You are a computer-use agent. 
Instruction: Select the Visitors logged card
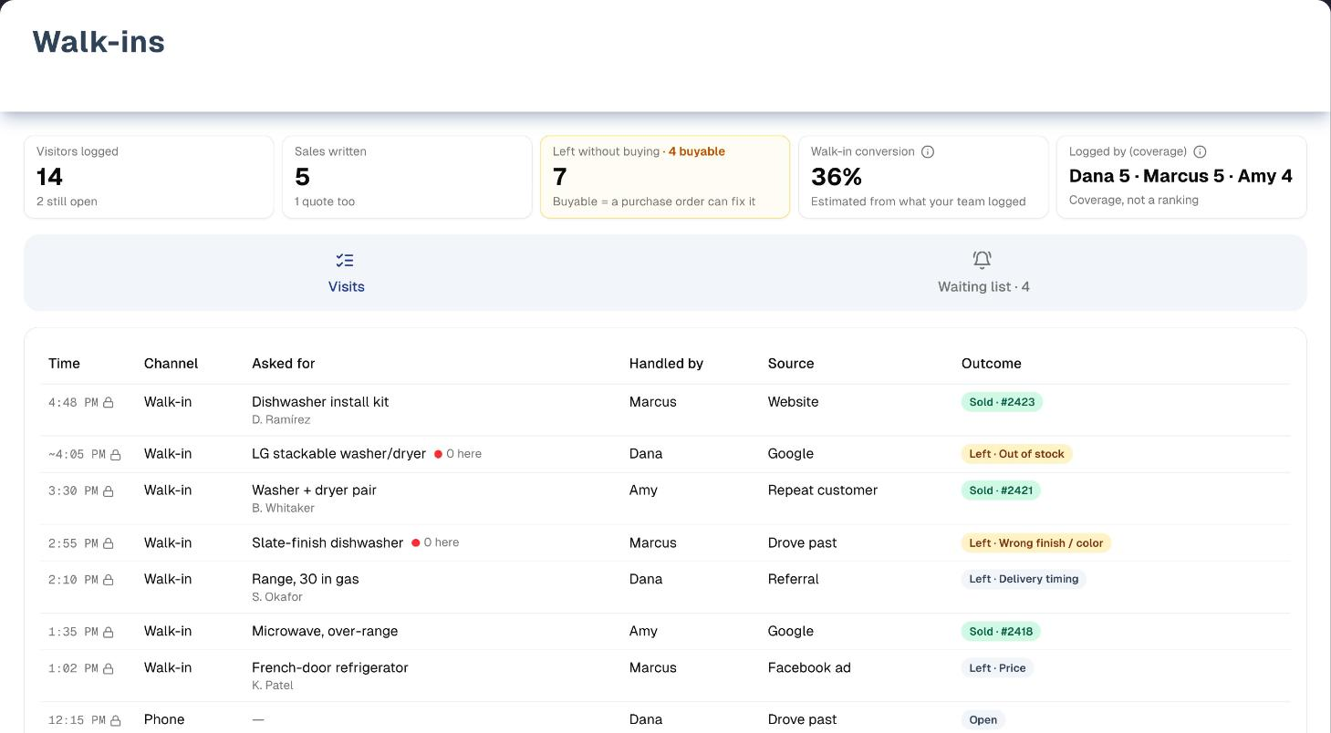tap(149, 177)
